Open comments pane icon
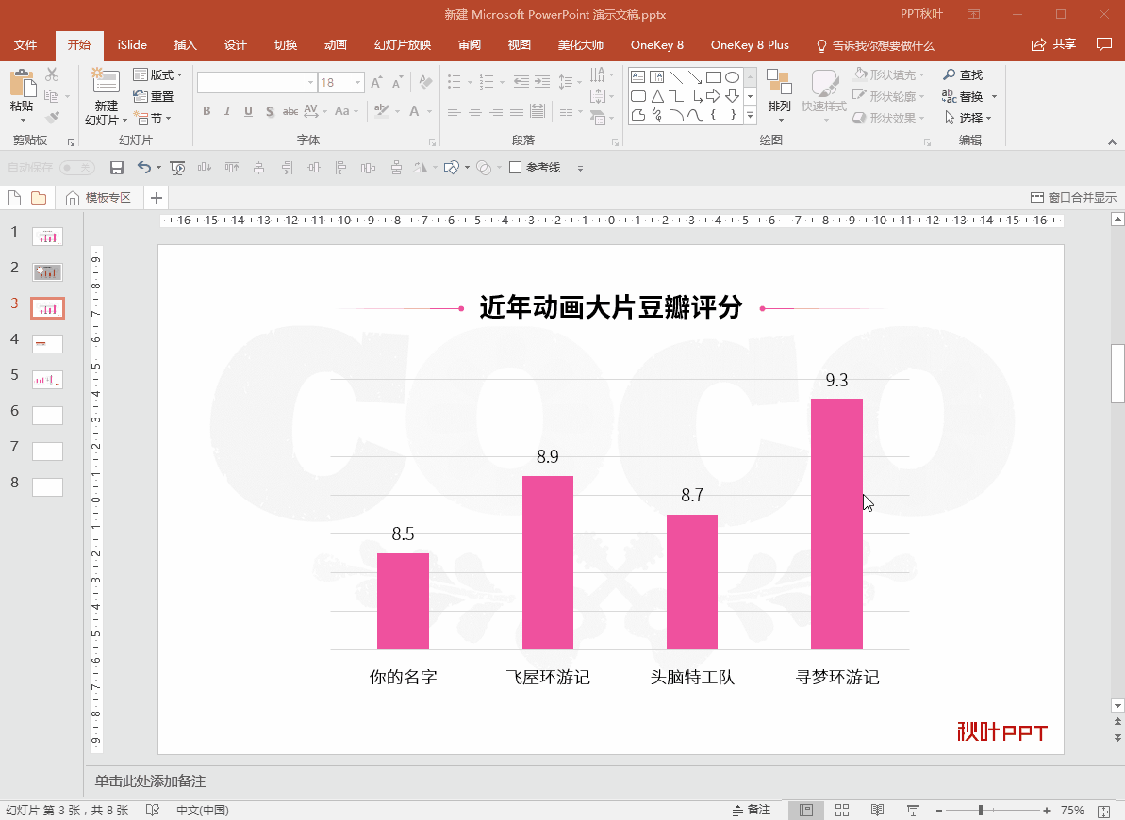 1104,44
